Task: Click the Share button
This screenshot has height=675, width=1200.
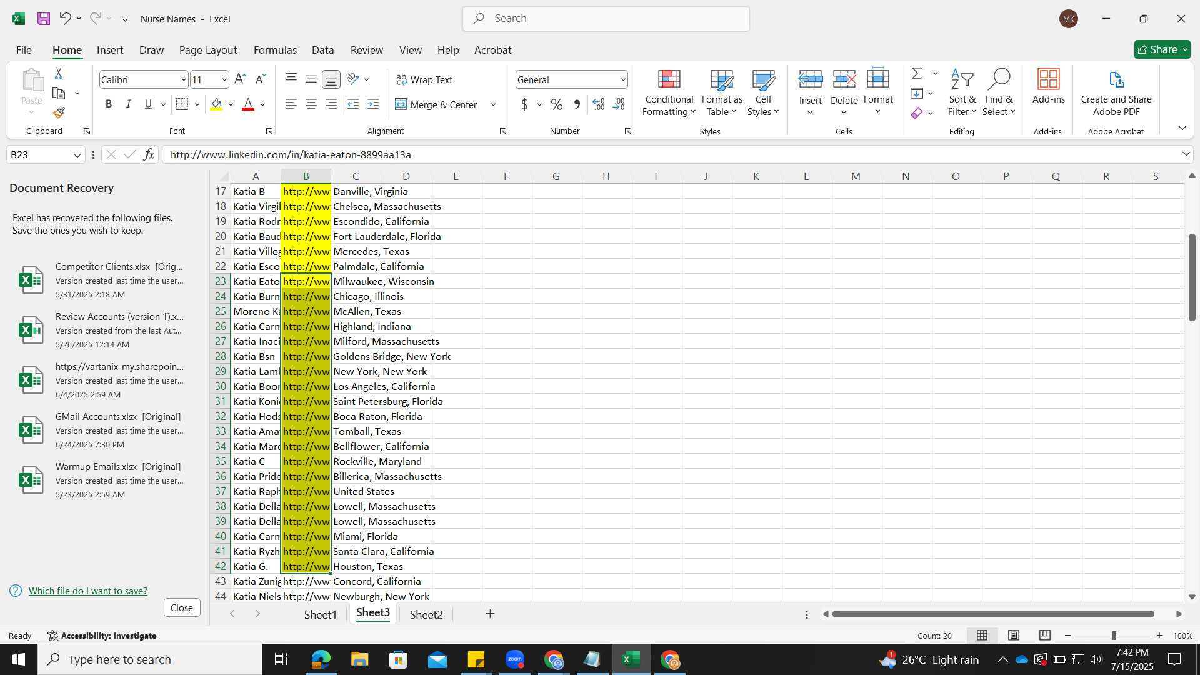Action: point(1162,49)
